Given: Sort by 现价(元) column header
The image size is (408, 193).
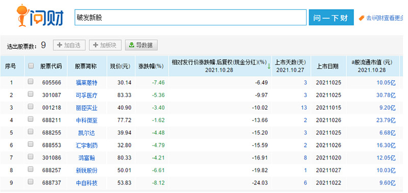Looking at the screenshot, I should tap(120, 67).
